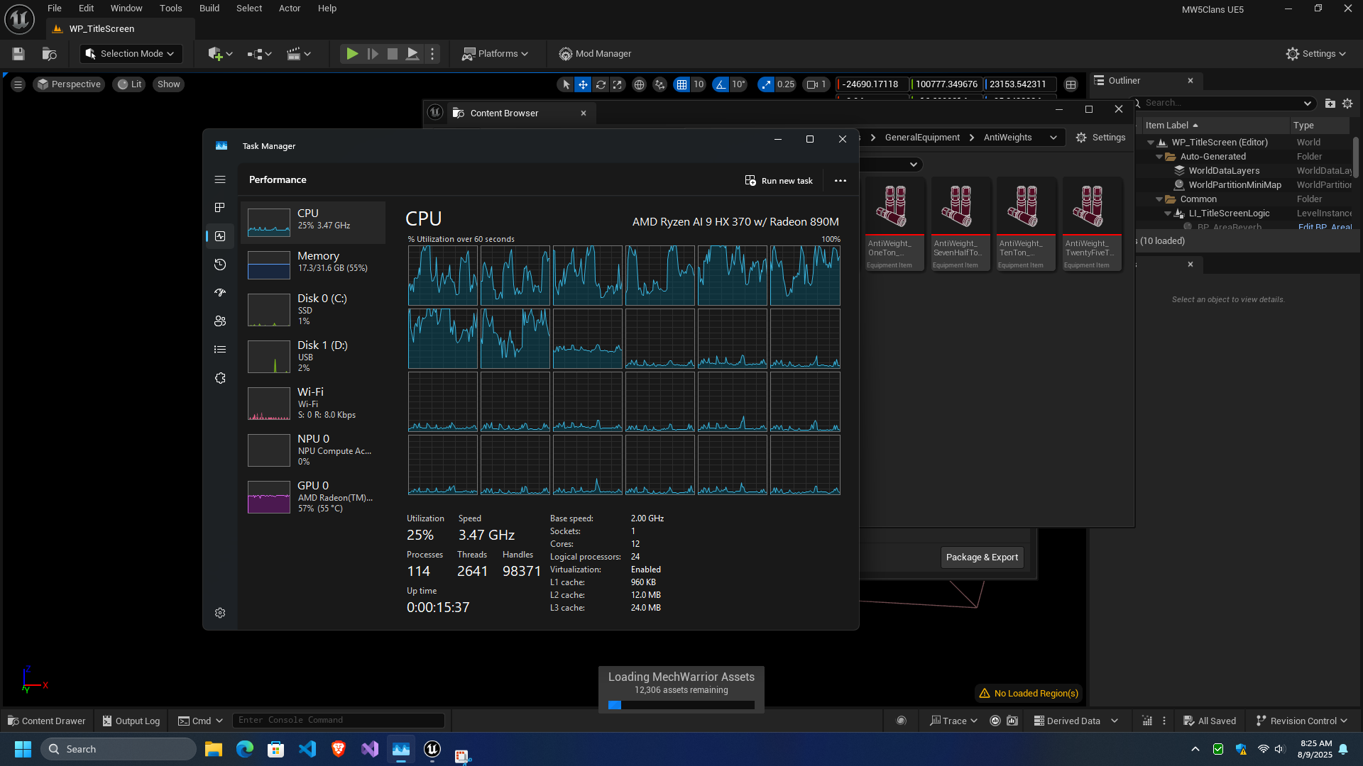1363x766 pixels.
Task: Collapse the Common folder in Outliner
Action: tap(1160, 199)
